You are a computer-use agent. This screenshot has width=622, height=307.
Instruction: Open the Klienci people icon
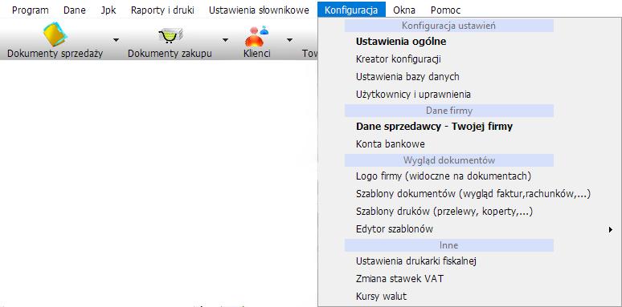coord(256,36)
